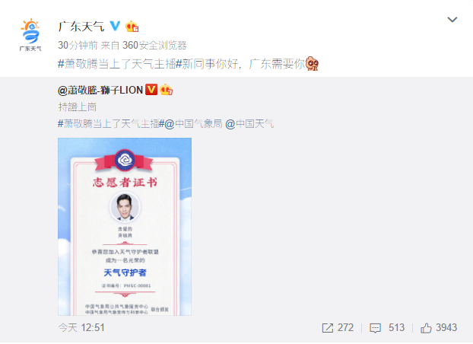The height and width of the screenshot is (344, 473).
Task: Click the comment icon showing 513
Action: 375,328
